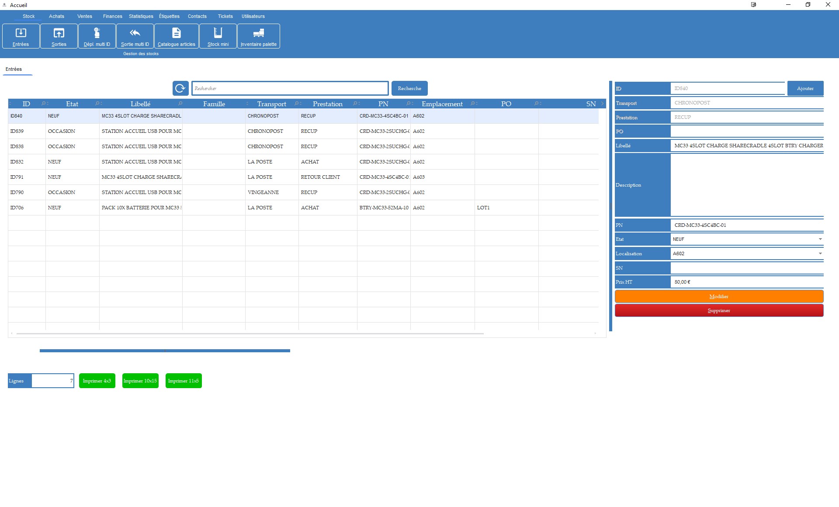Open the Étiquettes menu
839x507 pixels.
(x=169, y=16)
